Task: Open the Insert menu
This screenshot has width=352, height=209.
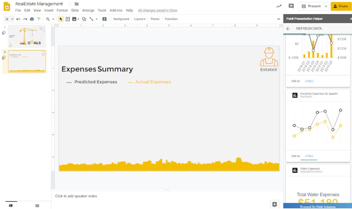Action: tap(48, 10)
